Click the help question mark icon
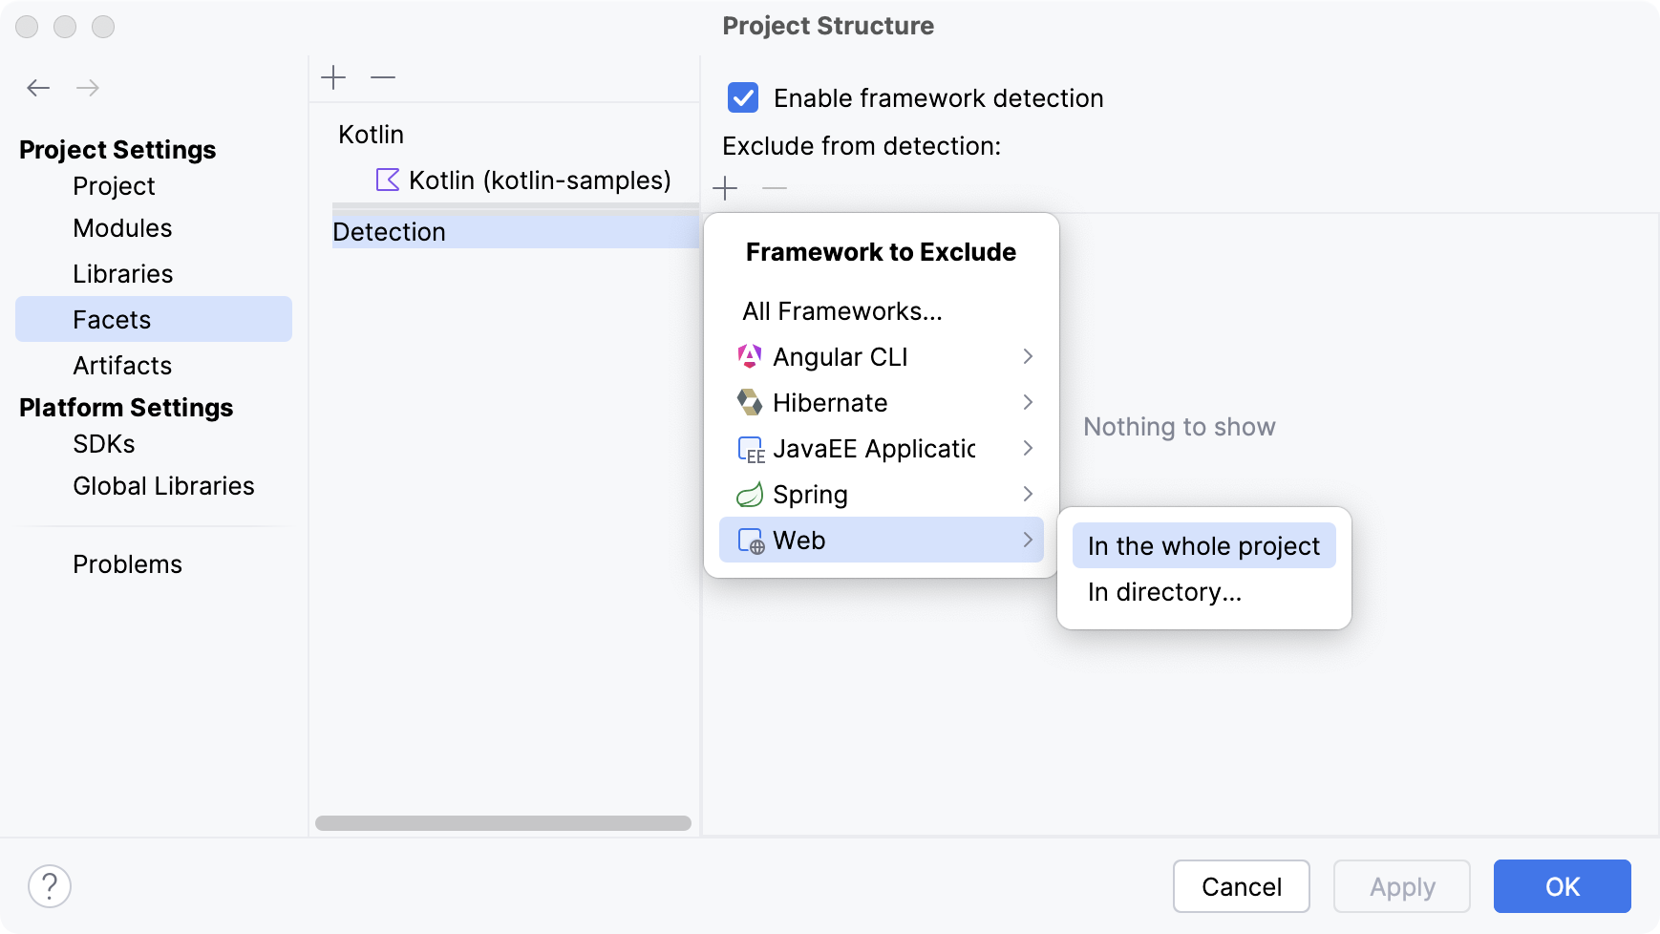This screenshot has width=1660, height=934. pos(51,885)
